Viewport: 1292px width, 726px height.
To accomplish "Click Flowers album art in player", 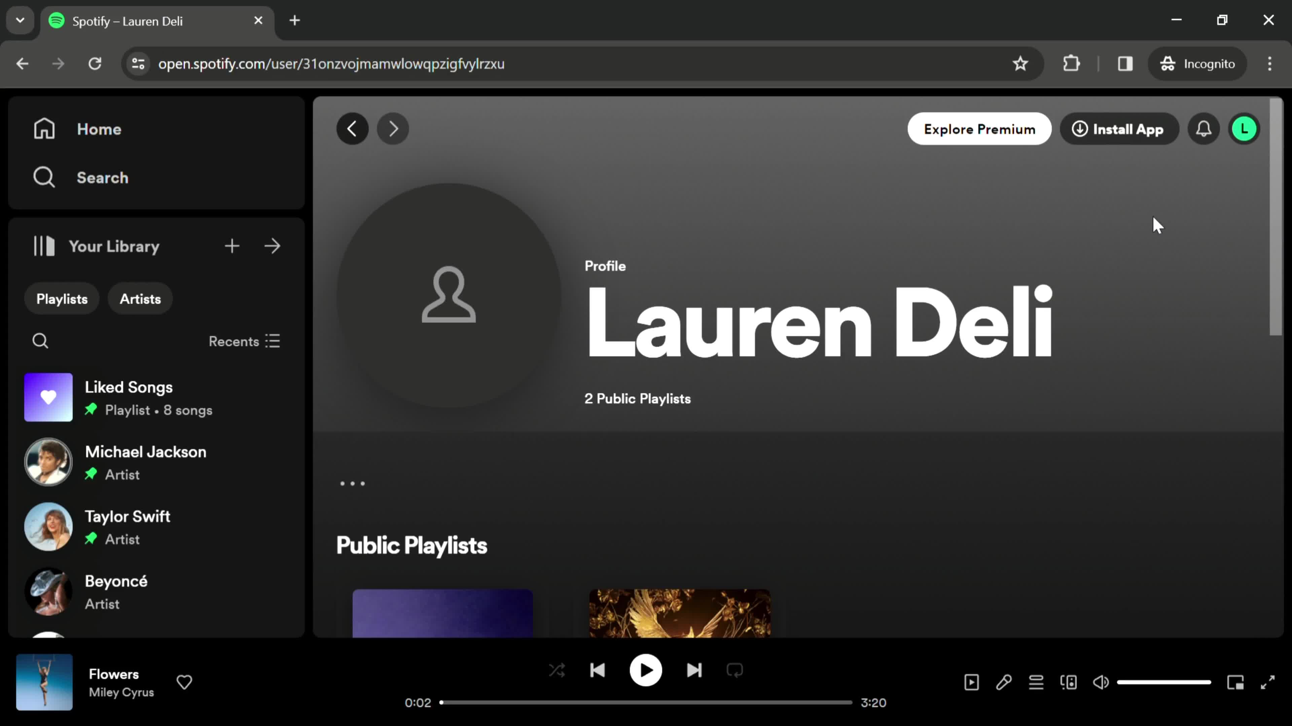I will [44, 682].
